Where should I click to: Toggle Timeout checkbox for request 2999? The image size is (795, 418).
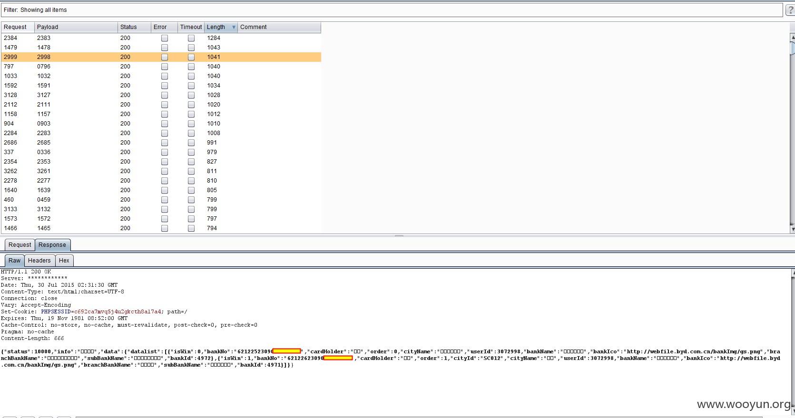[191, 57]
